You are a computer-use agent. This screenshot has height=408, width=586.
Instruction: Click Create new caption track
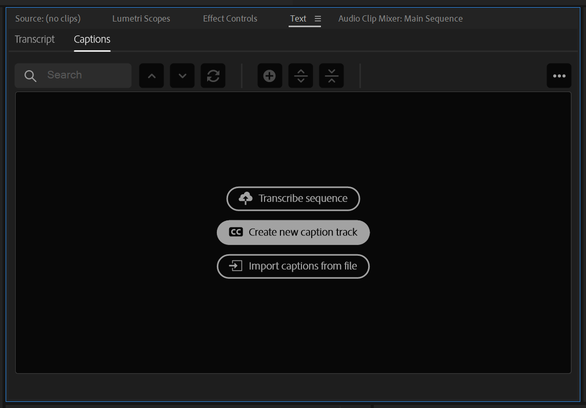(293, 232)
